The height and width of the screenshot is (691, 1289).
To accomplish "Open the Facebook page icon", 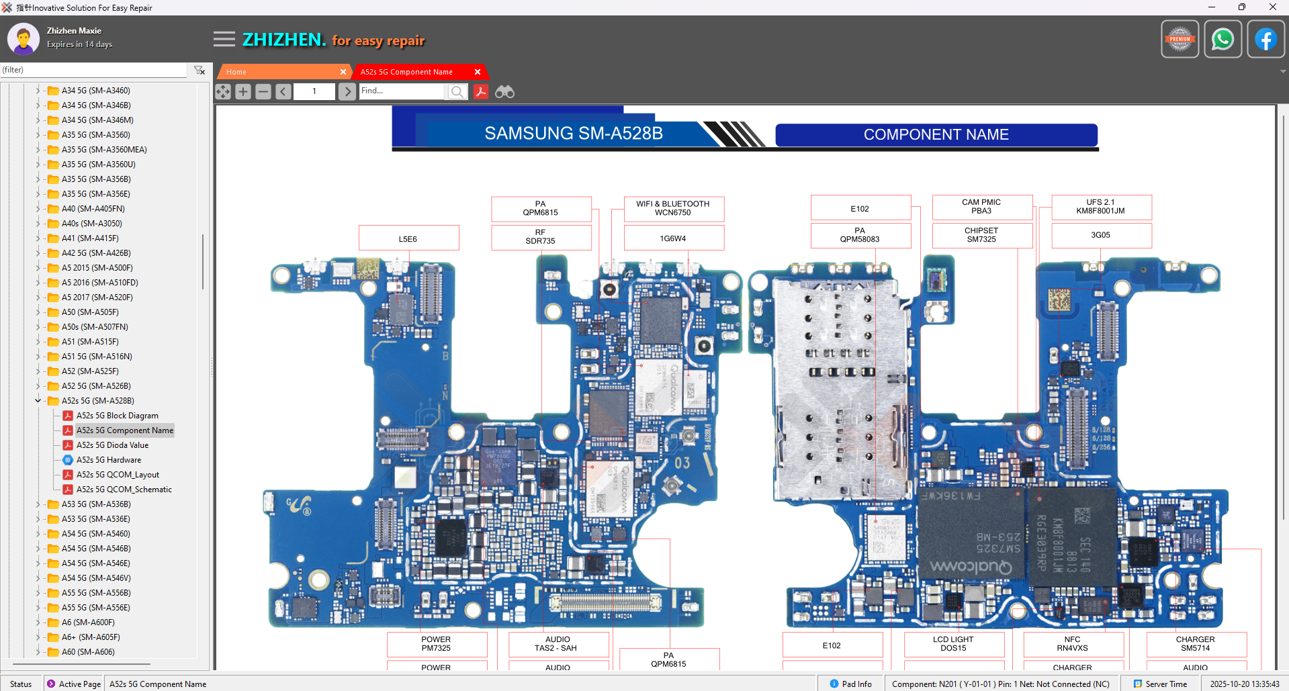I will [1265, 39].
